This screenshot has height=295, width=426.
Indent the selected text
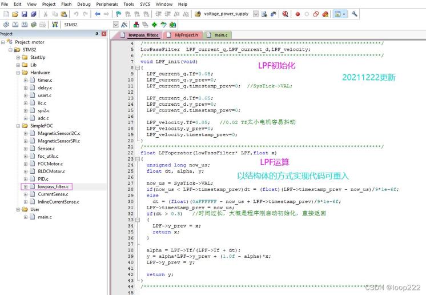158,14
